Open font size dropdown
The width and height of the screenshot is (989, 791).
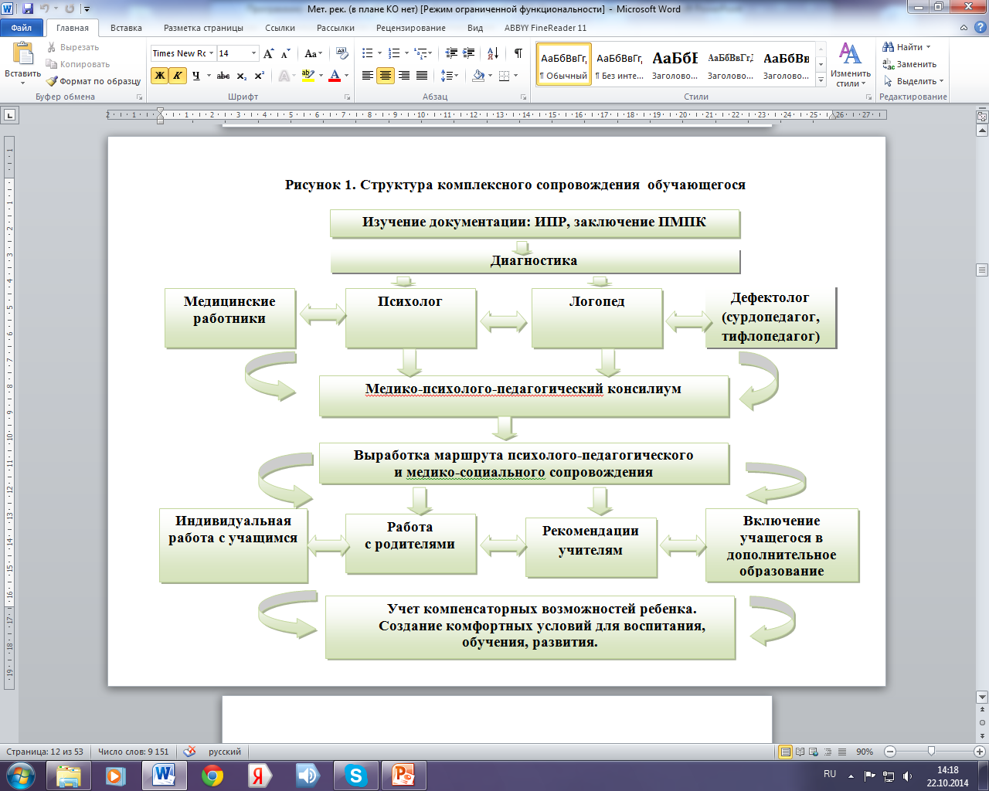253,53
